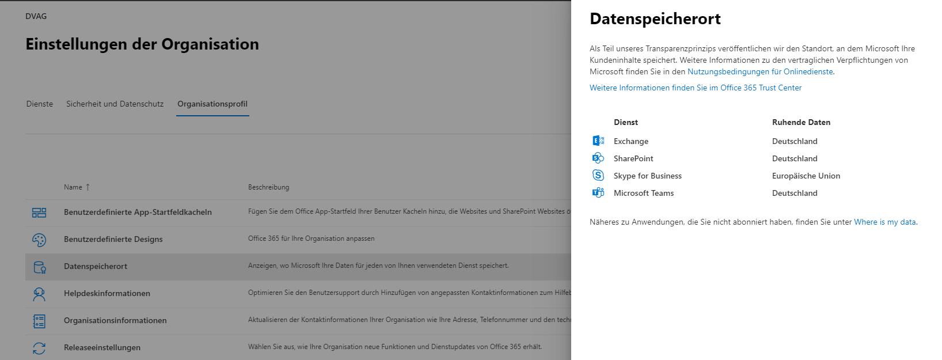Click the custom app launcher tiles icon

click(39, 213)
